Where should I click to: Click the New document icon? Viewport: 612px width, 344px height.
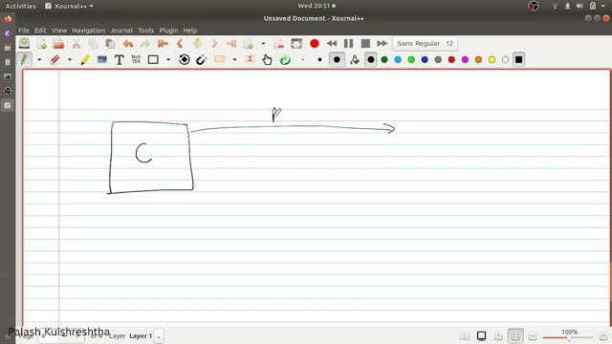(42, 43)
